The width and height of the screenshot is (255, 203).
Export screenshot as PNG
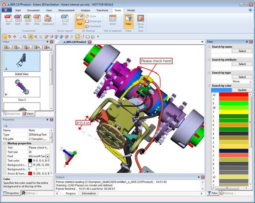[37, 20]
